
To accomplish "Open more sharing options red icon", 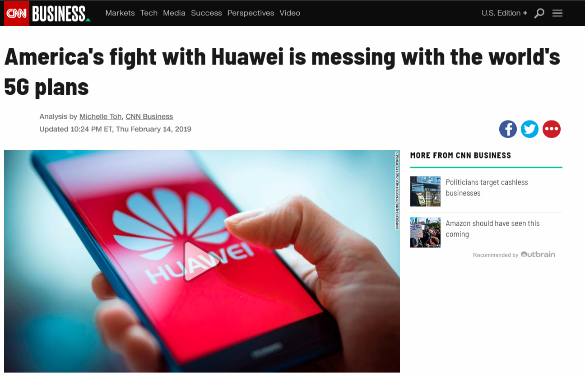I will pyautogui.click(x=552, y=129).
